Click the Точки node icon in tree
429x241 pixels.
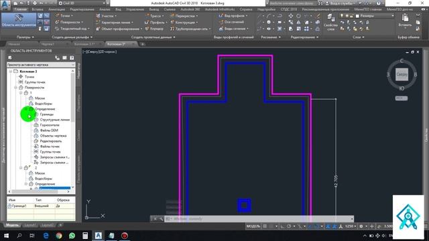point(21,77)
